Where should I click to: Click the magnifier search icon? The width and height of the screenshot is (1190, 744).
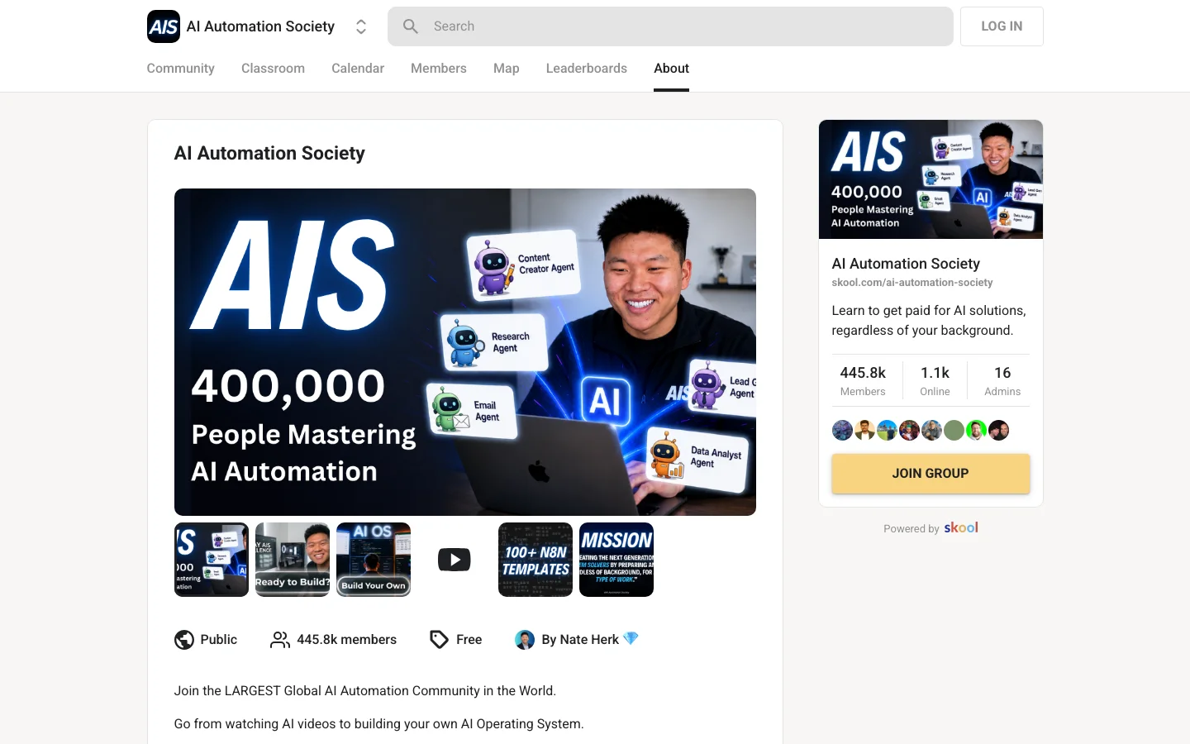tap(411, 26)
